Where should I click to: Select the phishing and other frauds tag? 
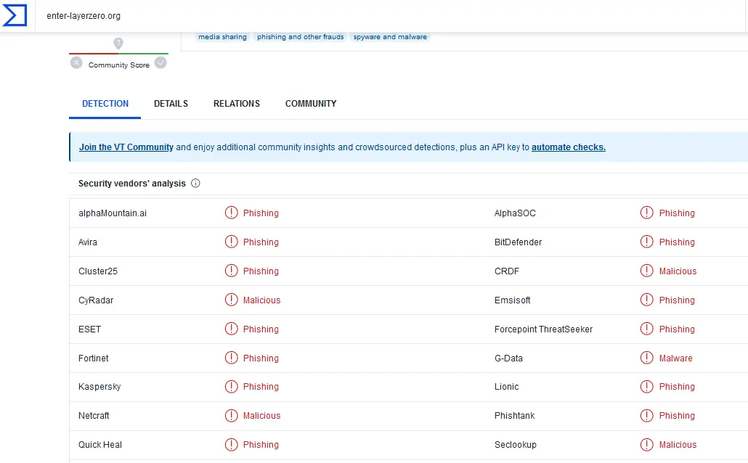pyautogui.click(x=300, y=37)
